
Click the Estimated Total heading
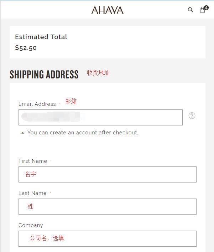[41, 37]
